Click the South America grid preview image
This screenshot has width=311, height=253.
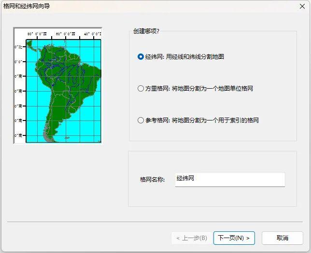(58, 85)
